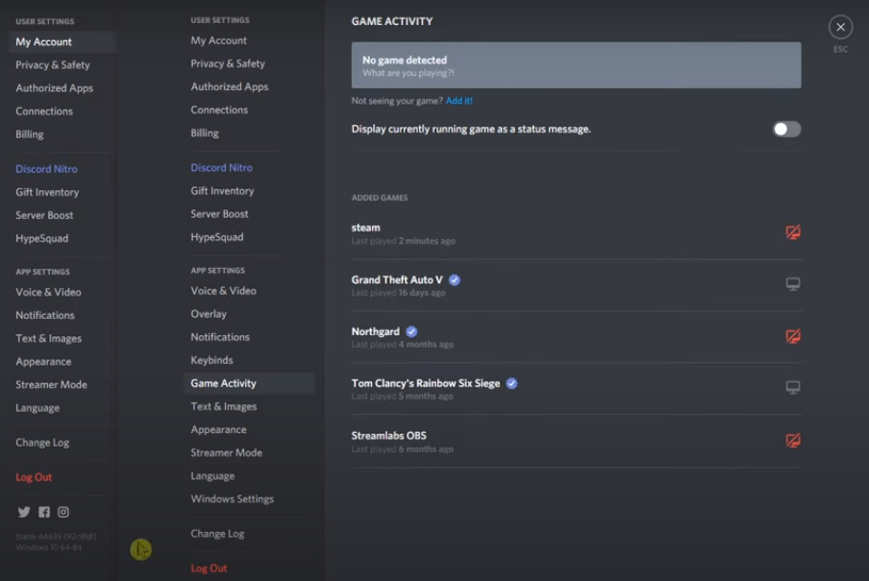Click Log Out below Windows Settings
This screenshot has width=869, height=581.
click(209, 569)
